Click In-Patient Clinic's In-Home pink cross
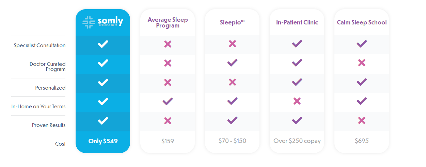 [x=297, y=101]
